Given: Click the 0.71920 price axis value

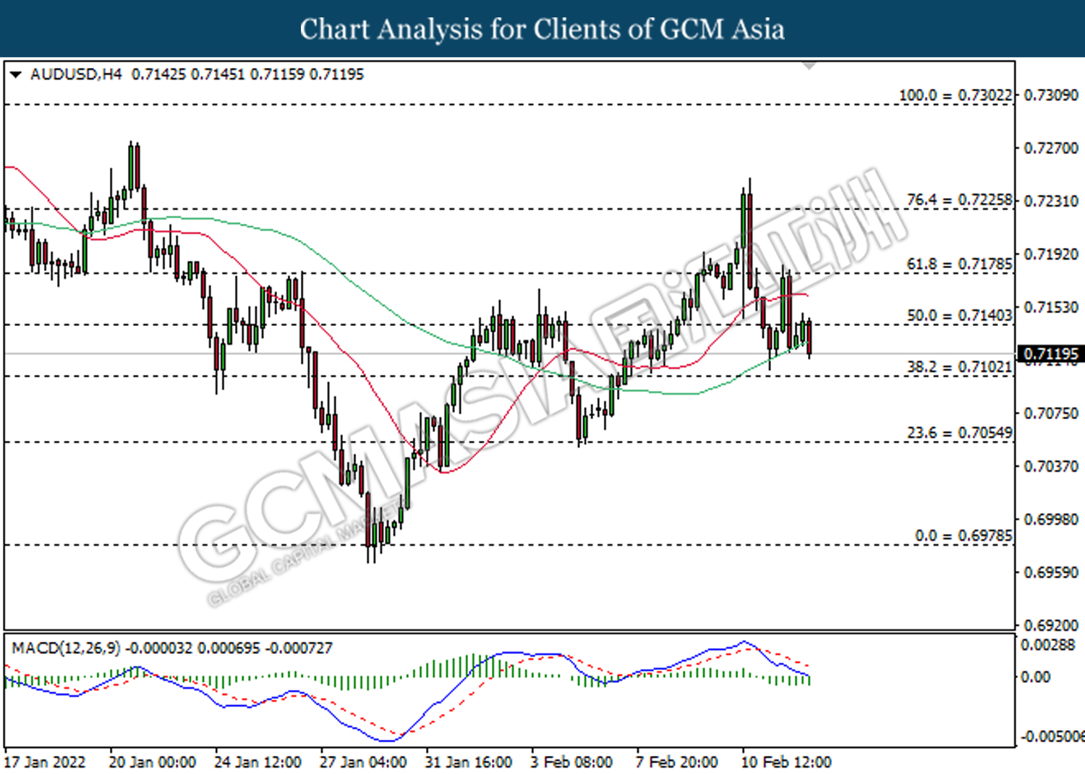Looking at the screenshot, I should point(1051,254).
